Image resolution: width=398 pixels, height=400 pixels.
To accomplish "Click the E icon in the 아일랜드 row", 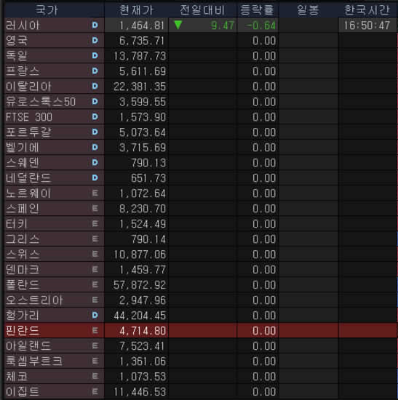I will [x=95, y=346].
